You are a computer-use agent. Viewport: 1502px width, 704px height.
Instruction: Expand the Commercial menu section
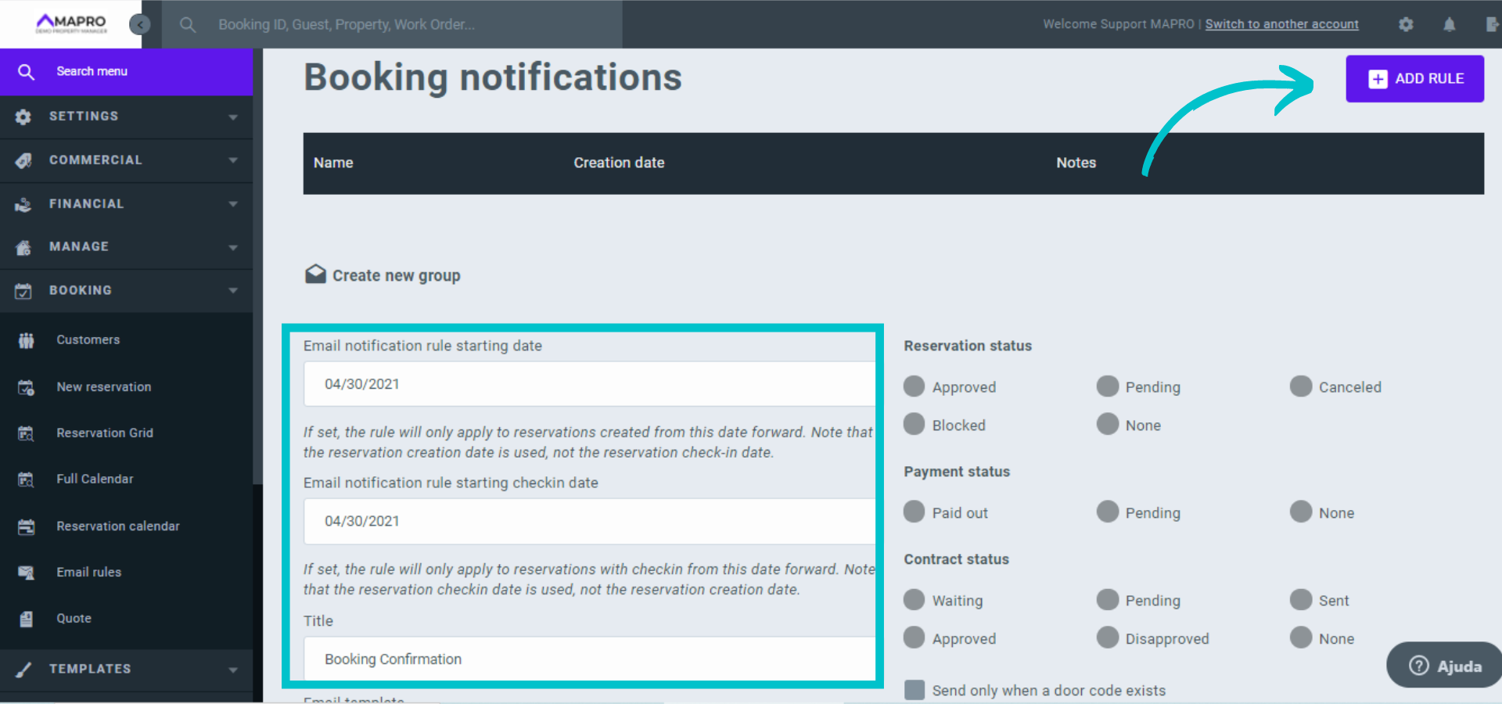point(127,160)
